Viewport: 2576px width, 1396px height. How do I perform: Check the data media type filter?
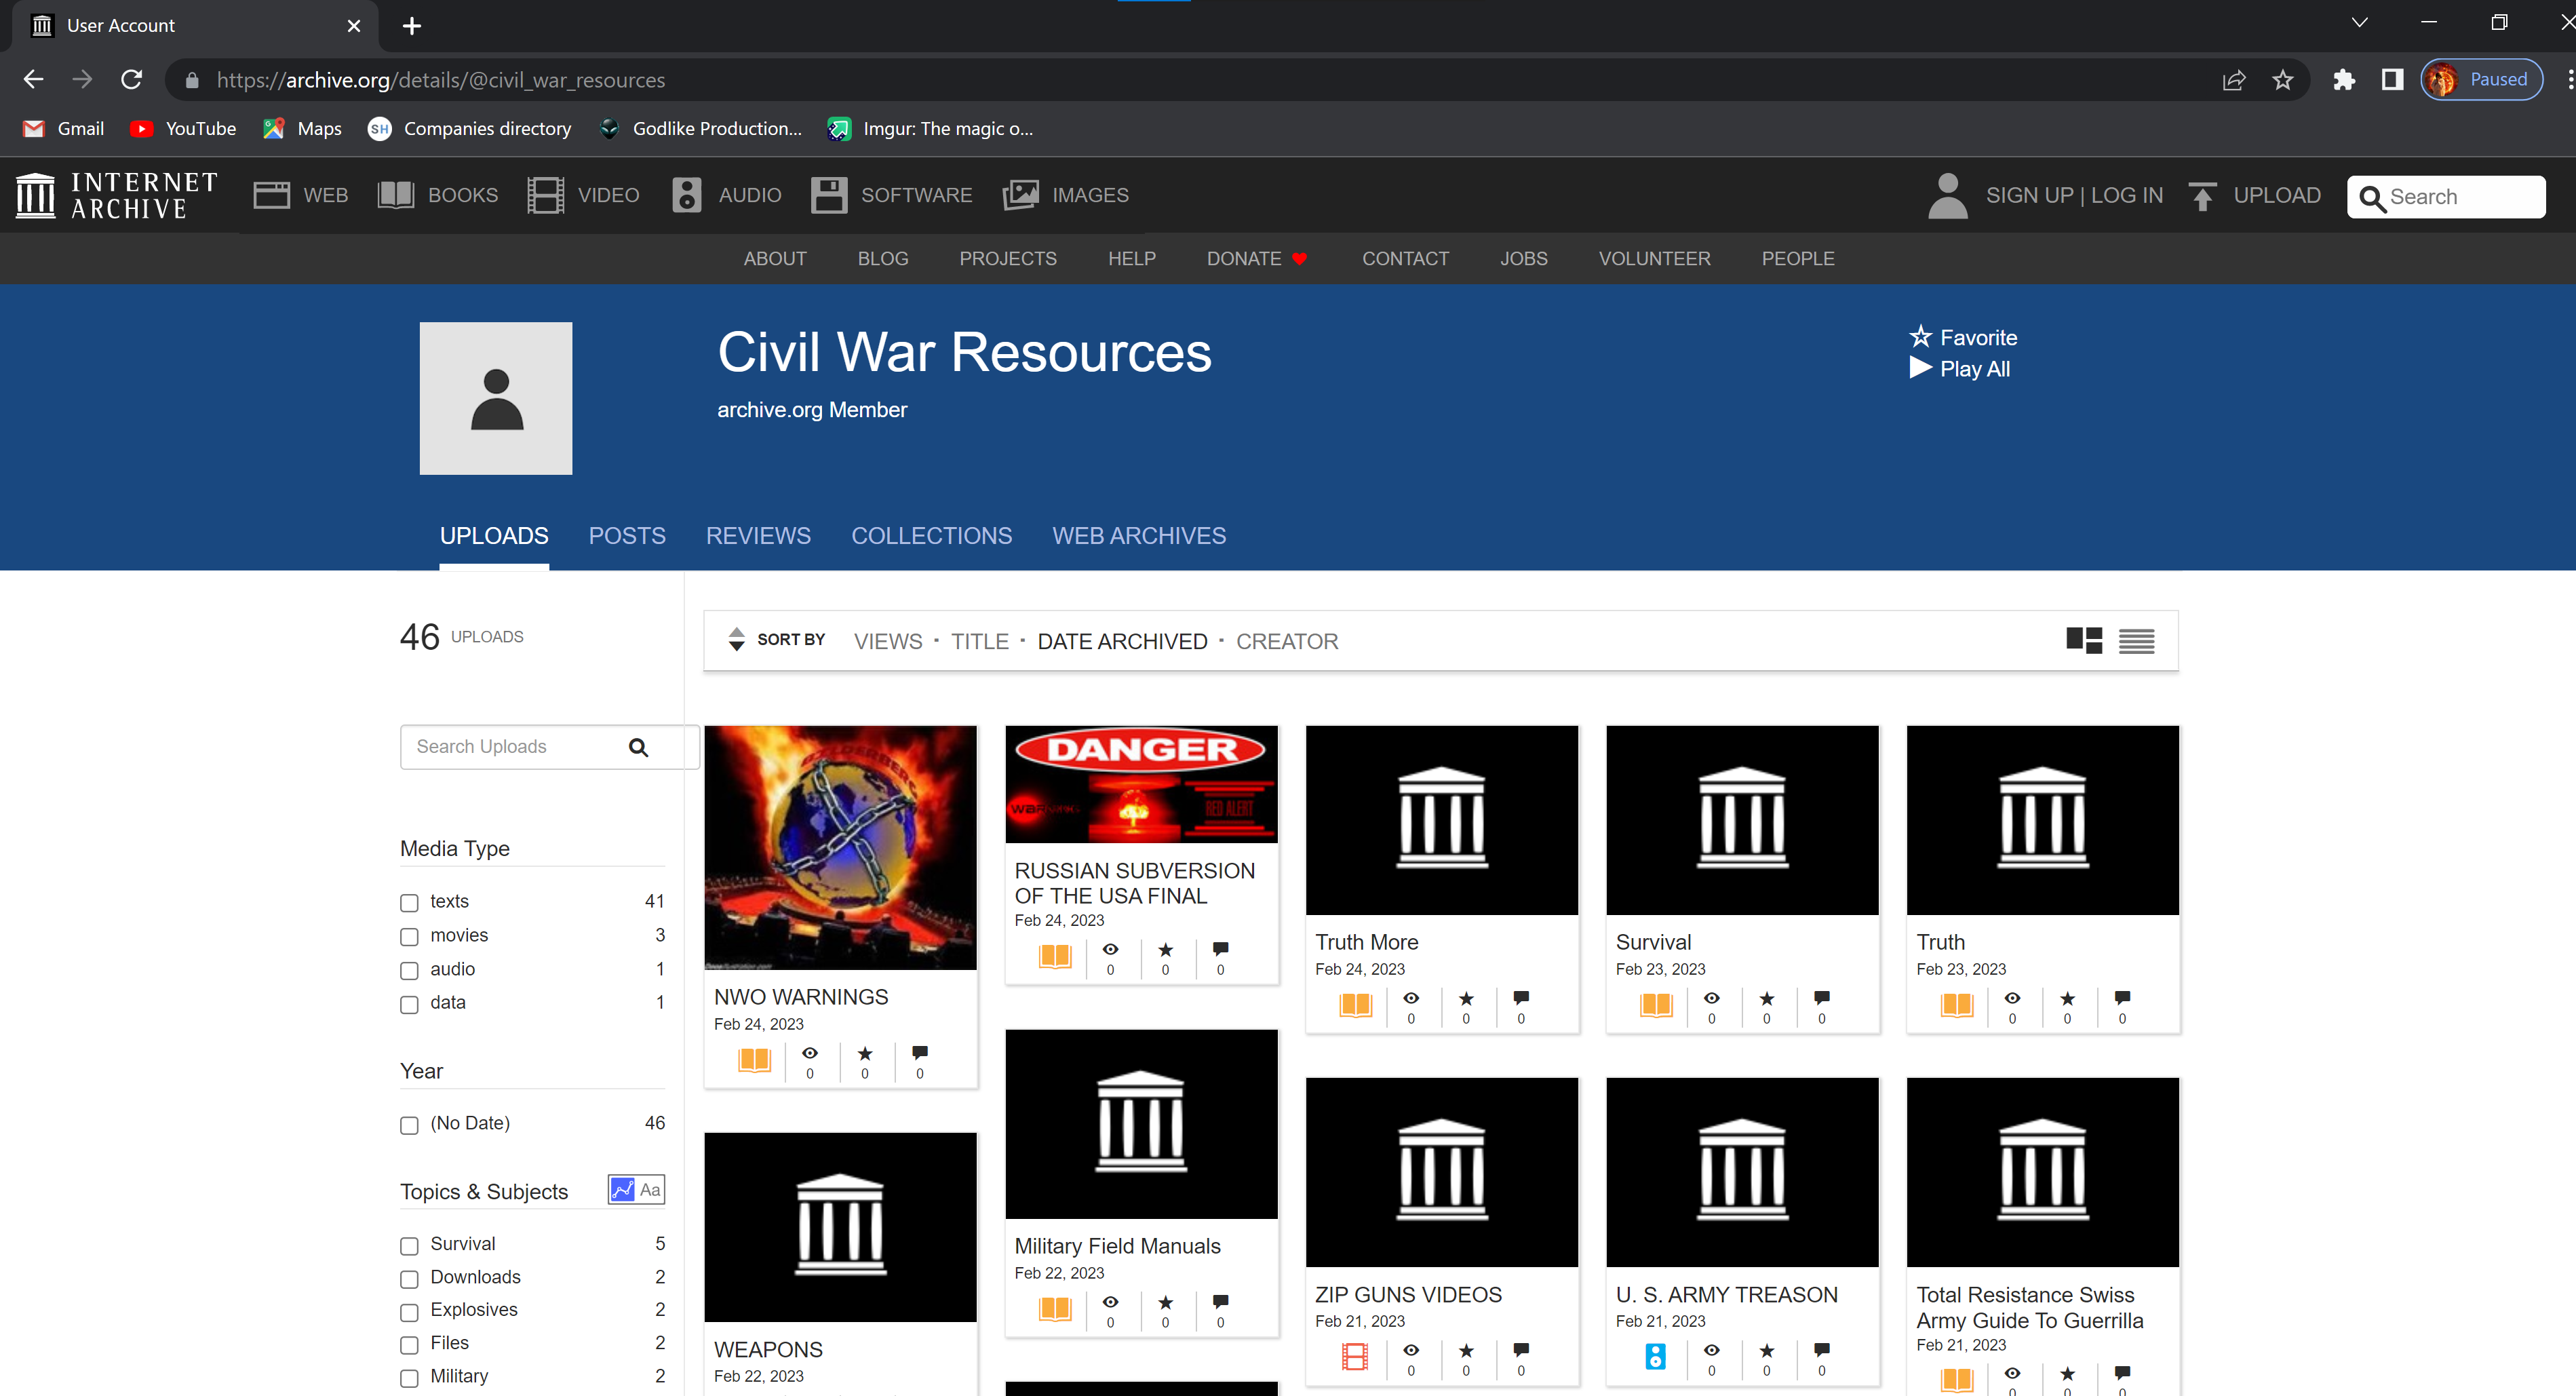409,1004
